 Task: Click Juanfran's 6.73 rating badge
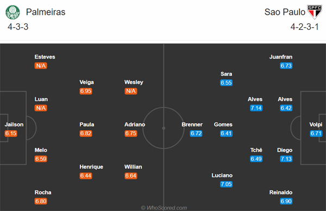[x=286, y=66]
